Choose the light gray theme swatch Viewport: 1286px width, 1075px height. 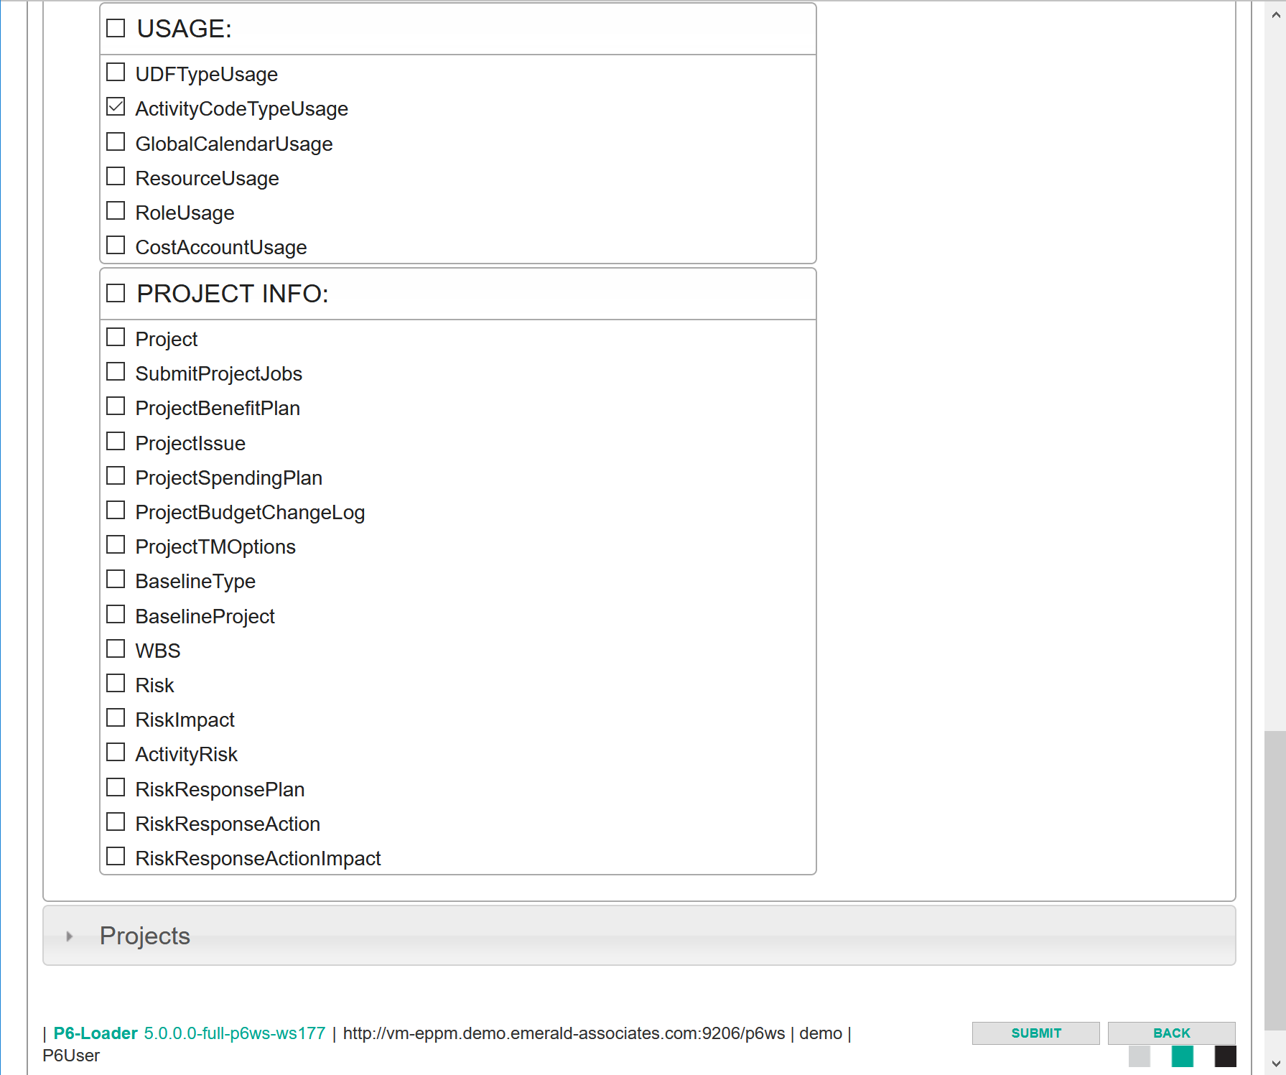pos(1139,1056)
